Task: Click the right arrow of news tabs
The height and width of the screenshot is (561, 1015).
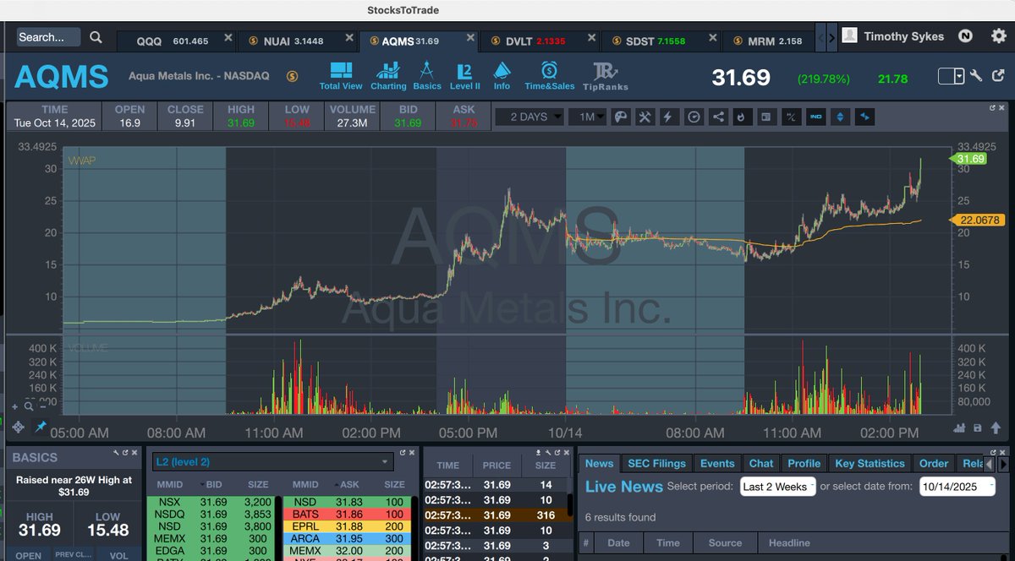Action: 1003,463
